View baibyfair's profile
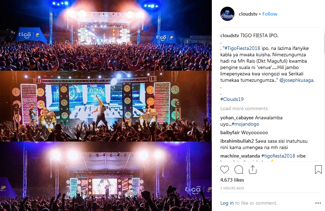Screen dimensions: 325x211 230,132
